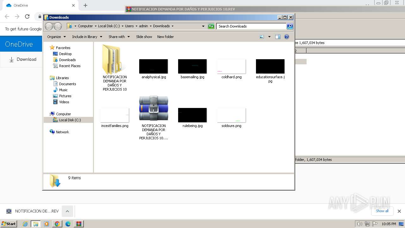Open the address bar history dropdown
The height and width of the screenshot is (228, 405).
(203, 26)
